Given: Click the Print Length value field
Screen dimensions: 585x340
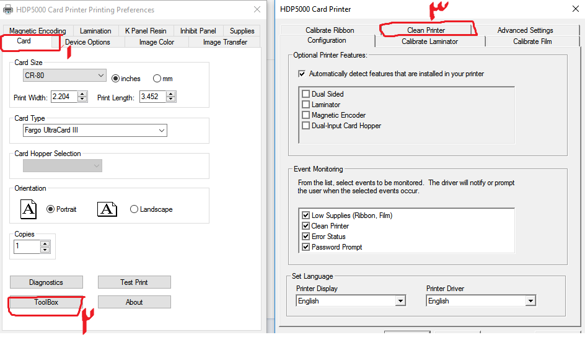Looking at the screenshot, I should coord(152,97).
